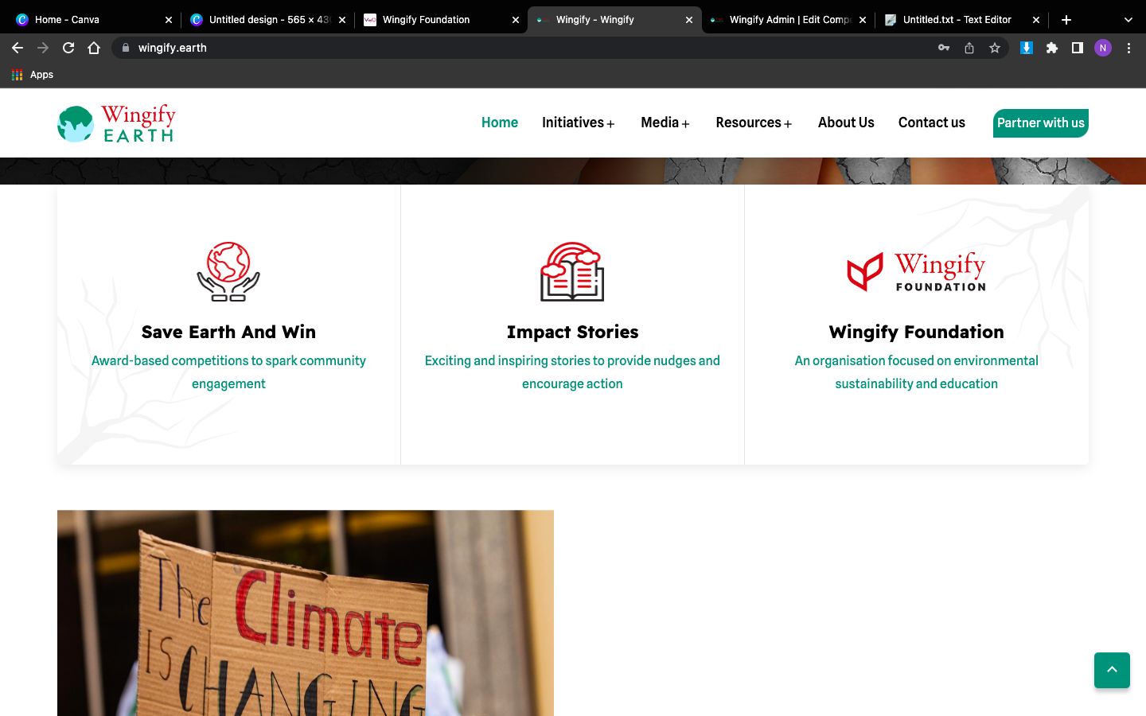Click the Climate Is Changing photo
This screenshot has height=716, width=1146.
pyautogui.click(x=306, y=613)
